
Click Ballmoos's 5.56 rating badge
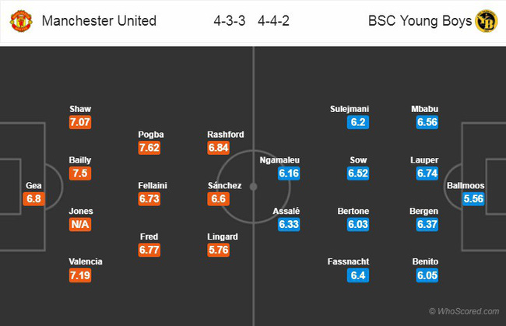(466, 199)
